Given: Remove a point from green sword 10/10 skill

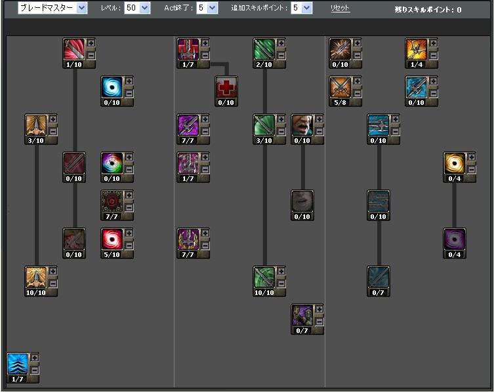Looking at the screenshot, I should [x=281, y=283].
